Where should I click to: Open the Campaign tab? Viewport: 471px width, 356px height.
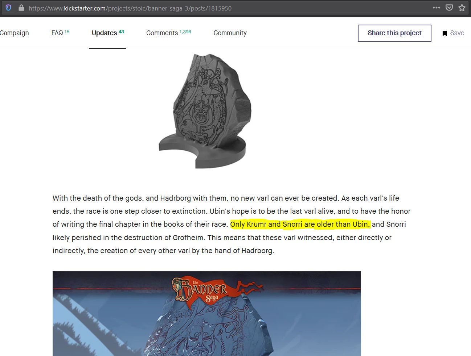point(14,33)
